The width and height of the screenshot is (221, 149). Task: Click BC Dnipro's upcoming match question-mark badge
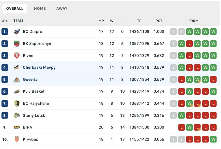tap(174, 32)
